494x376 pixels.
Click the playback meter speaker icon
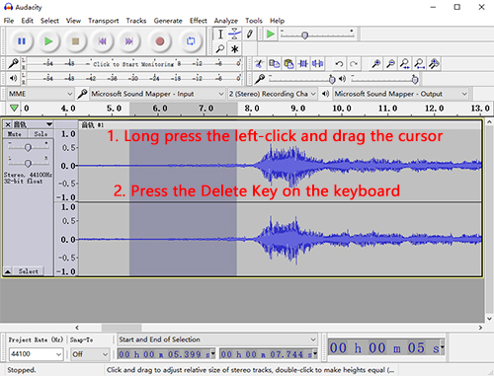tap(13, 78)
